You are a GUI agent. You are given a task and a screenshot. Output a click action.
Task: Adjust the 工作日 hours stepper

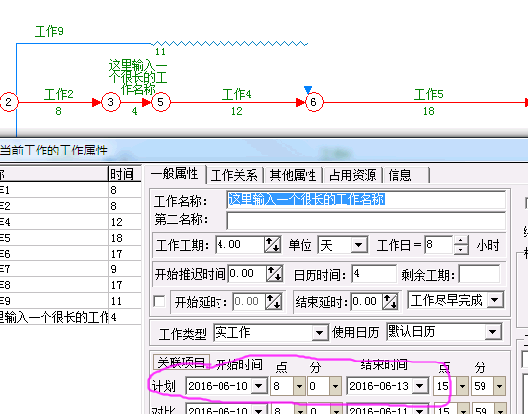coord(461,245)
